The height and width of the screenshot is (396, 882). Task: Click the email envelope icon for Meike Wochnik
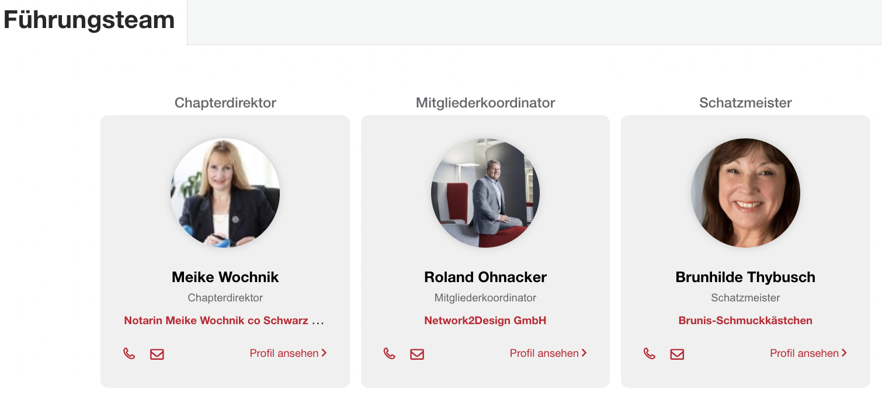pyautogui.click(x=157, y=354)
